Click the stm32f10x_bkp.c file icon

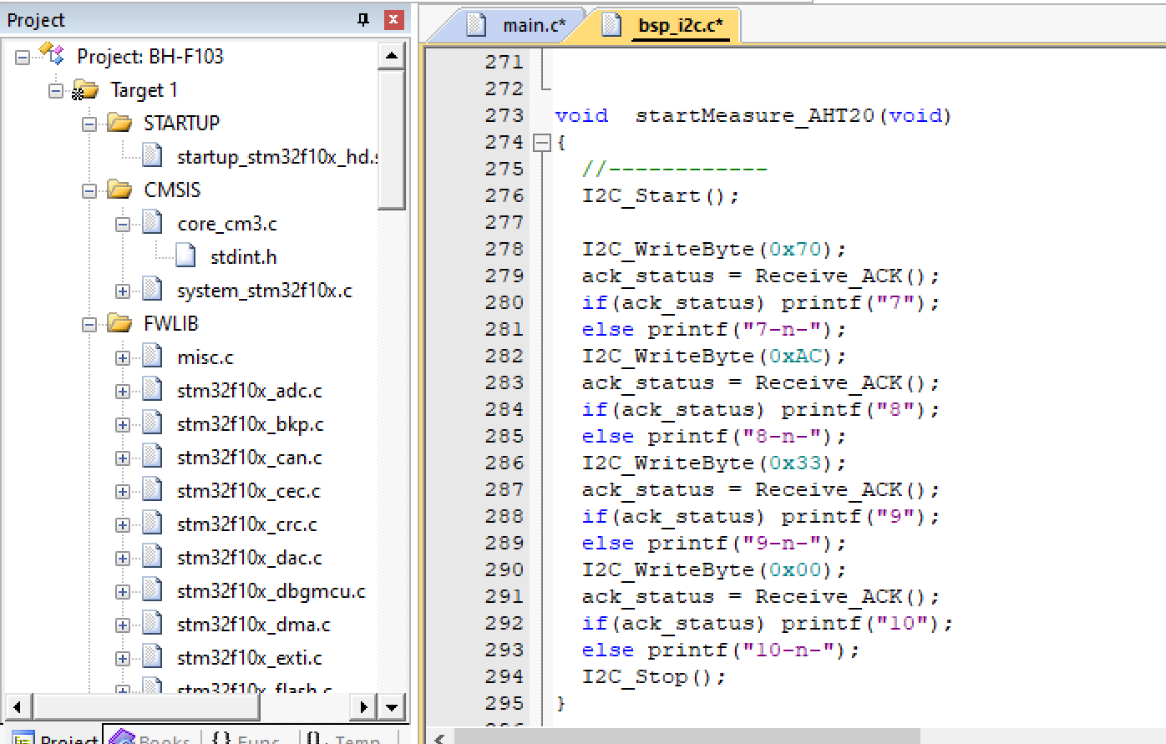point(152,423)
